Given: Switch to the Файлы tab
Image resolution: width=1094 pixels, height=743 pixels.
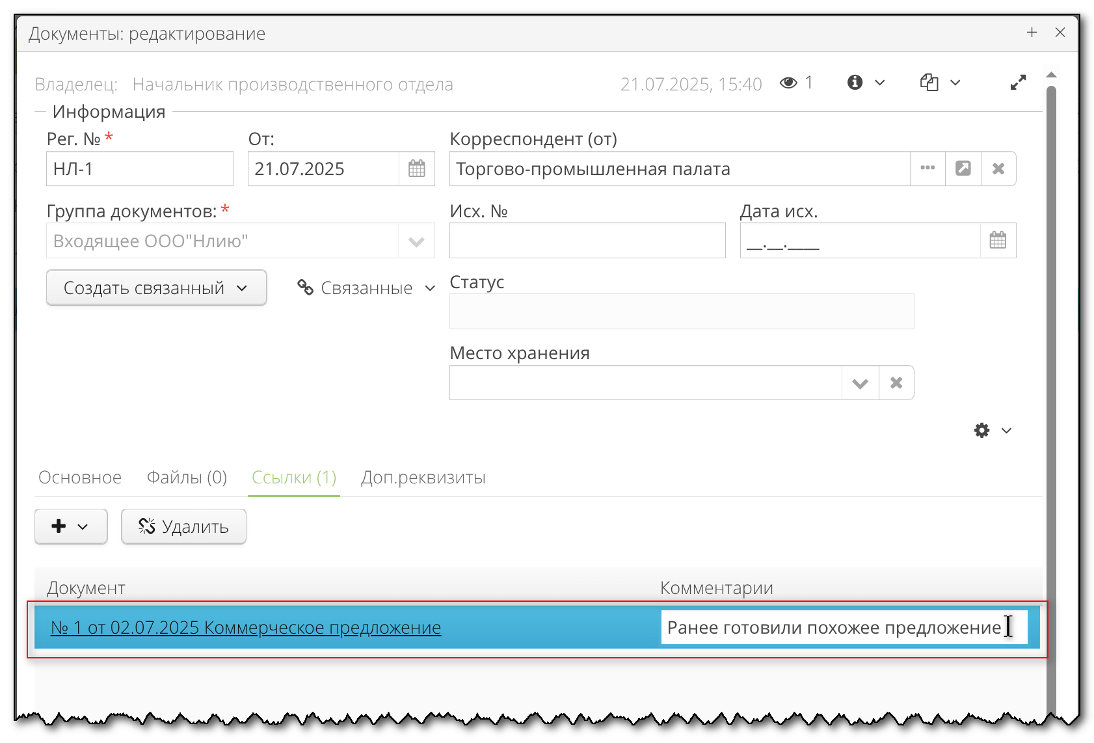Looking at the screenshot, I should [x=187, y=478].
